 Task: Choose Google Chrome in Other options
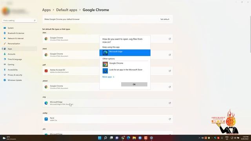[x=125, y=64]
